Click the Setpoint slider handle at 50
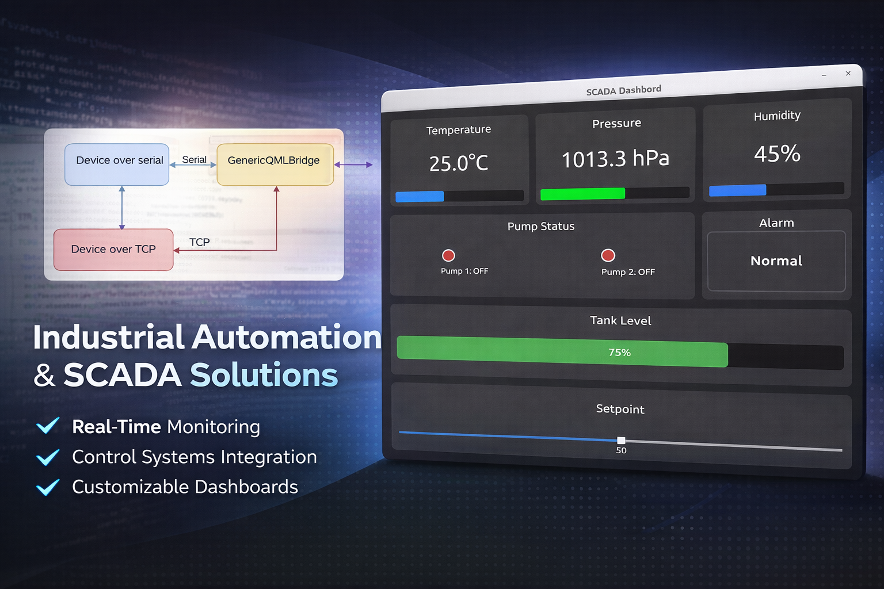The width and height of the screenshot is (884, 589). 621,441
